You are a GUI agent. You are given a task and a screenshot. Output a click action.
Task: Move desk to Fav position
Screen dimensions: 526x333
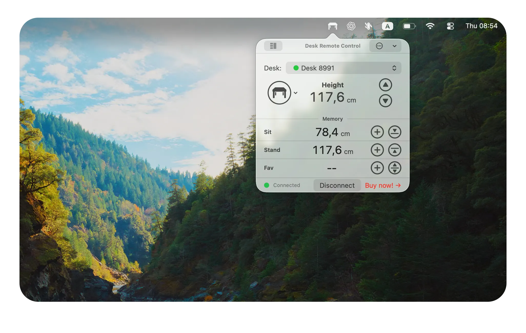(394, 168)
